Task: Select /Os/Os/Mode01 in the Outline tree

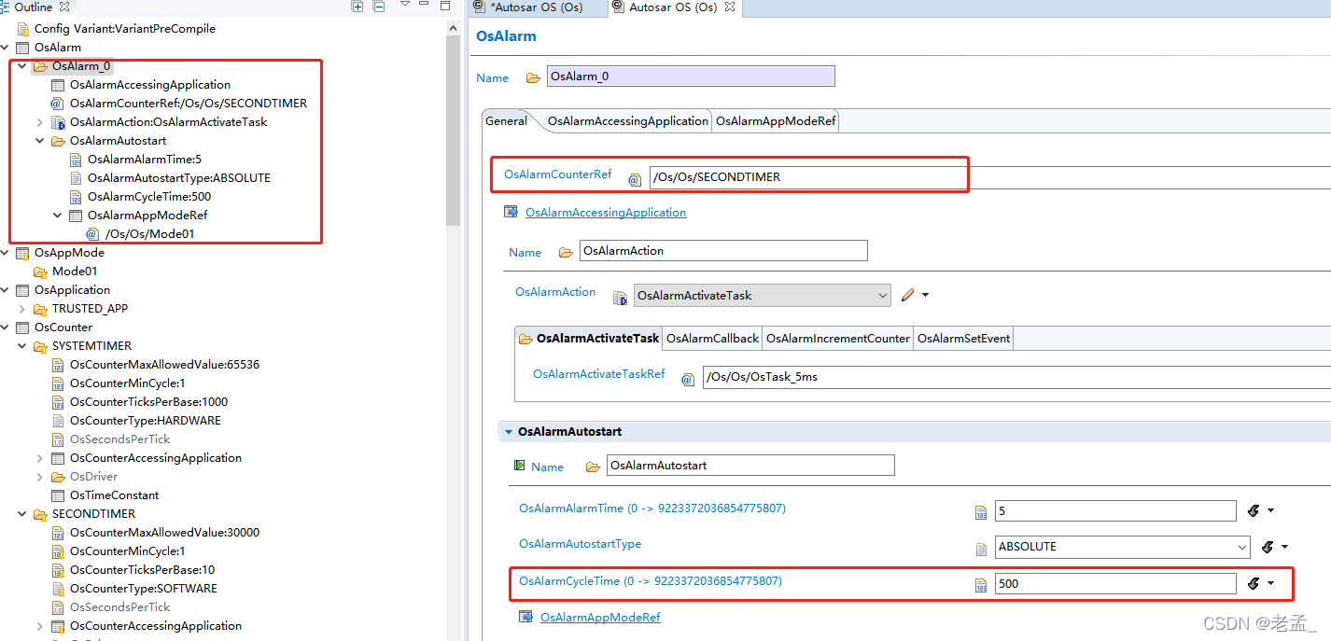Action: 149,234
